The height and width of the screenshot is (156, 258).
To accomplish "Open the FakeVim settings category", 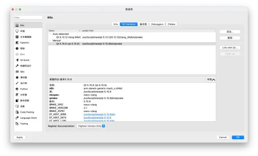I will 28,43.
